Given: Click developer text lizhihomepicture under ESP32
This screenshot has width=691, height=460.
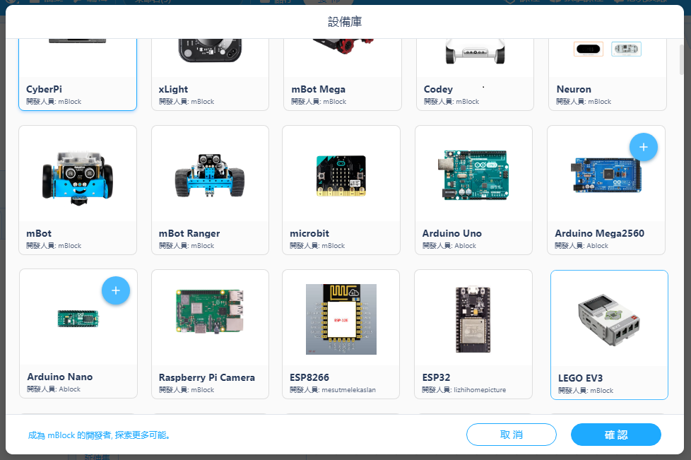Looking at the screenshot, I should pyautogui.click(x=480, y=390).
